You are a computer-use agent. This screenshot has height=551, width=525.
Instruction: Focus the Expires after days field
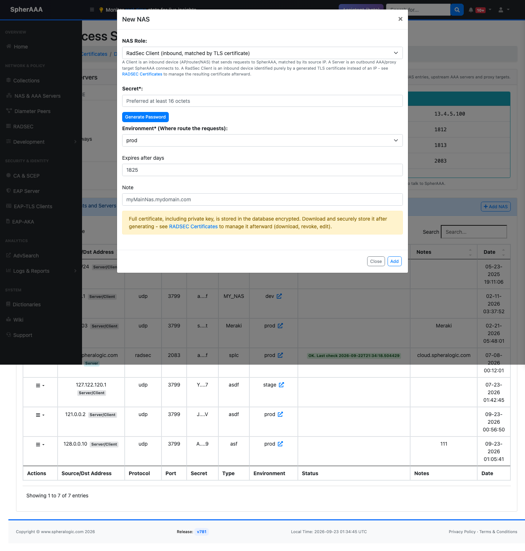262,170
